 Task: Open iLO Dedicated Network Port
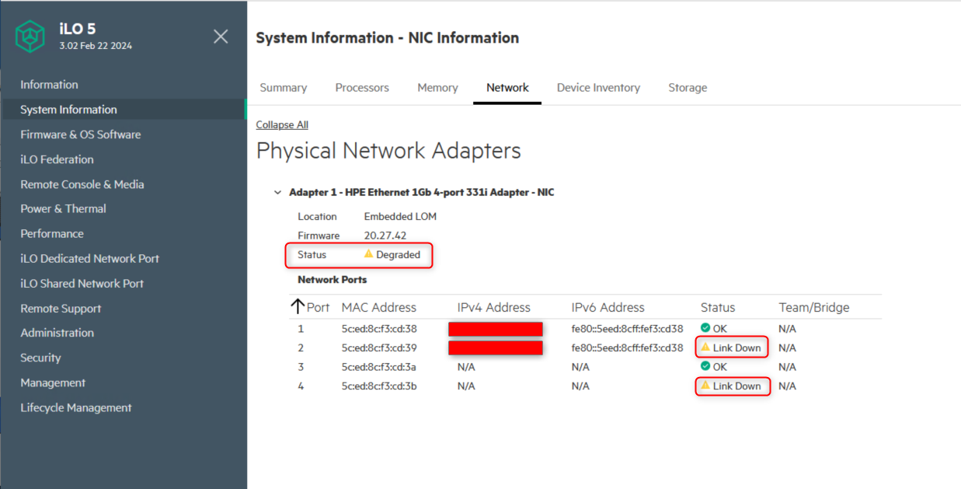[x=89, y=258]
